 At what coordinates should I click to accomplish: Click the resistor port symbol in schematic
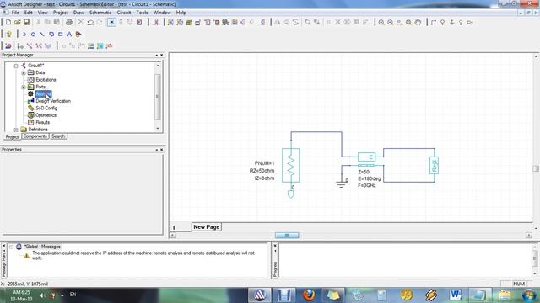coord(290,165)
